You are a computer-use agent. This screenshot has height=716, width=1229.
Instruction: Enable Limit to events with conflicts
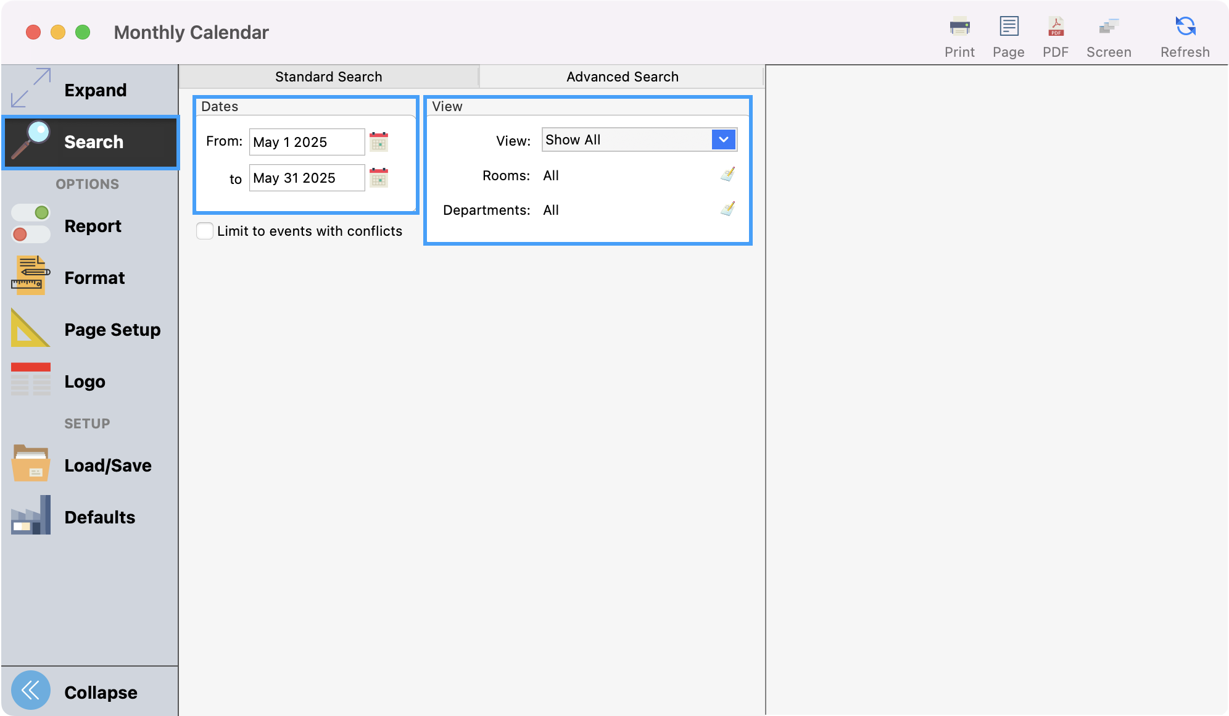click(205, 231)
